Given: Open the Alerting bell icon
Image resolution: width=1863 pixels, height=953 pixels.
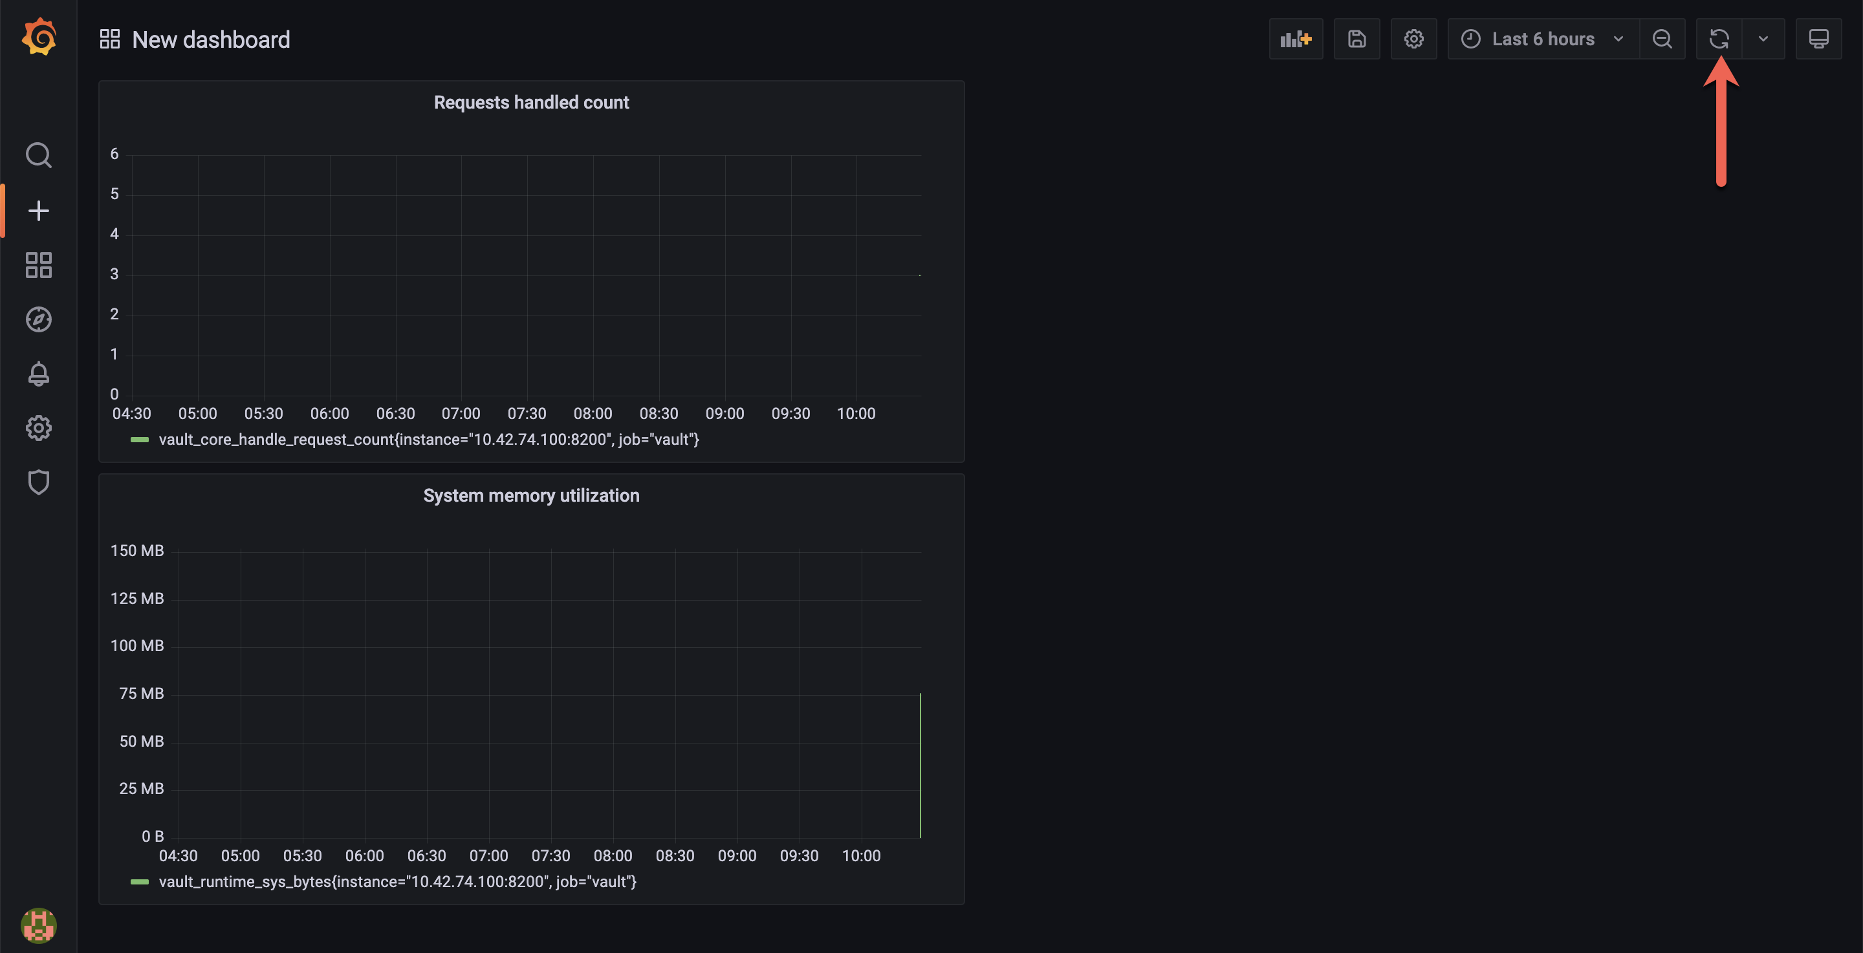Looking at the screenshot, I should pos(38,374).
